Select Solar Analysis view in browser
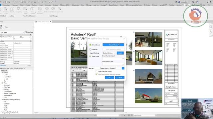213x119 pixels. tap(8, 96)
